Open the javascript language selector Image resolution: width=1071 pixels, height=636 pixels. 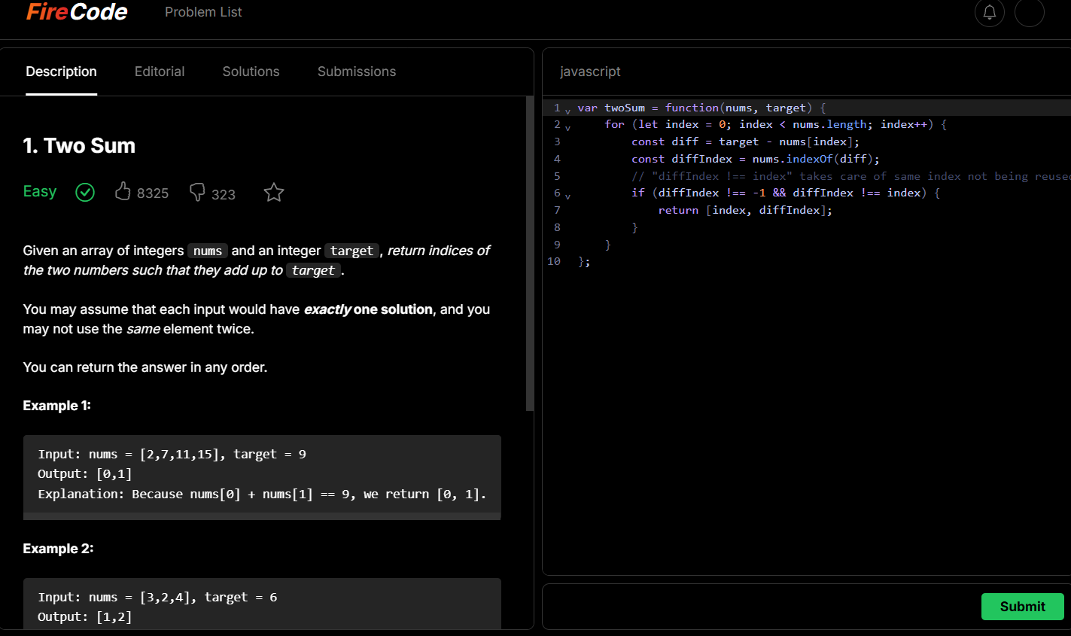tap(590, 71)
